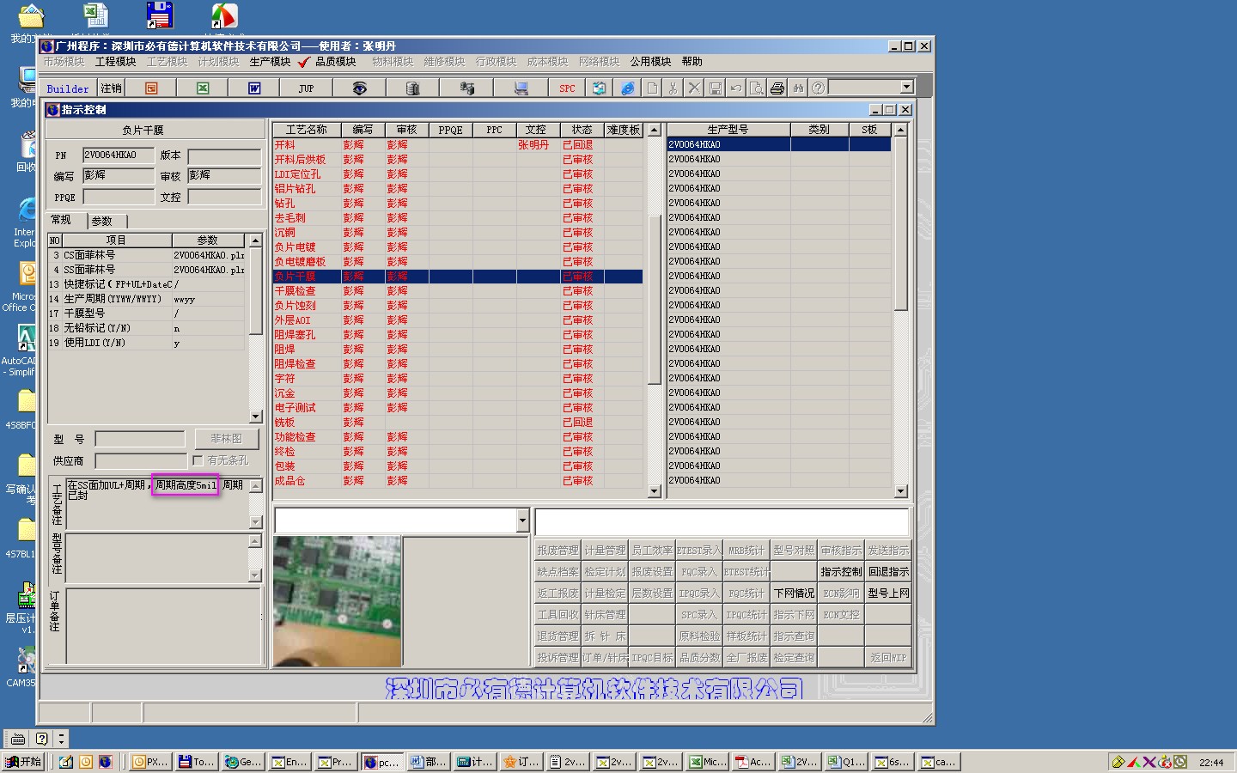
Task: Open the Mic... taskbar button
Action: (x=709, y=762)
